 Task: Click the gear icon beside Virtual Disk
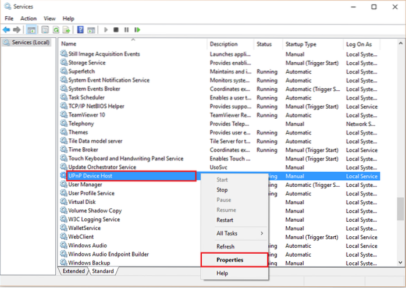[x=63, y=201]
